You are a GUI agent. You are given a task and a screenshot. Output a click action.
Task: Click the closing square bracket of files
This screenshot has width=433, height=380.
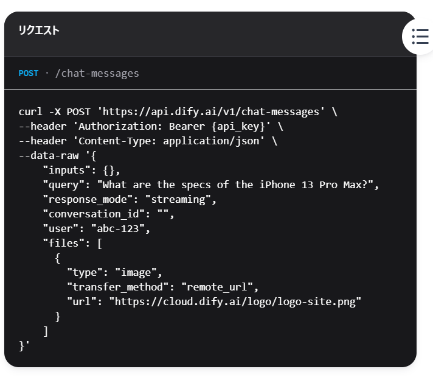click(46, 331)
